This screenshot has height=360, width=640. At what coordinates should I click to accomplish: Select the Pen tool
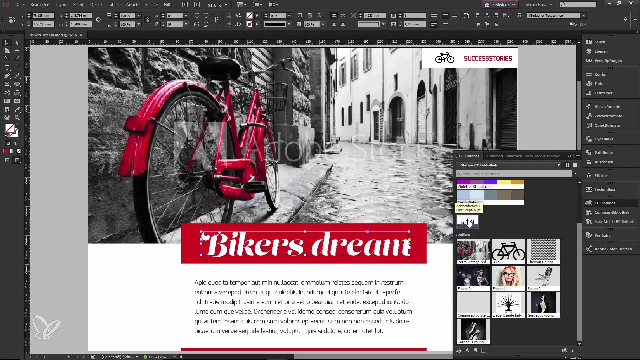7,76
